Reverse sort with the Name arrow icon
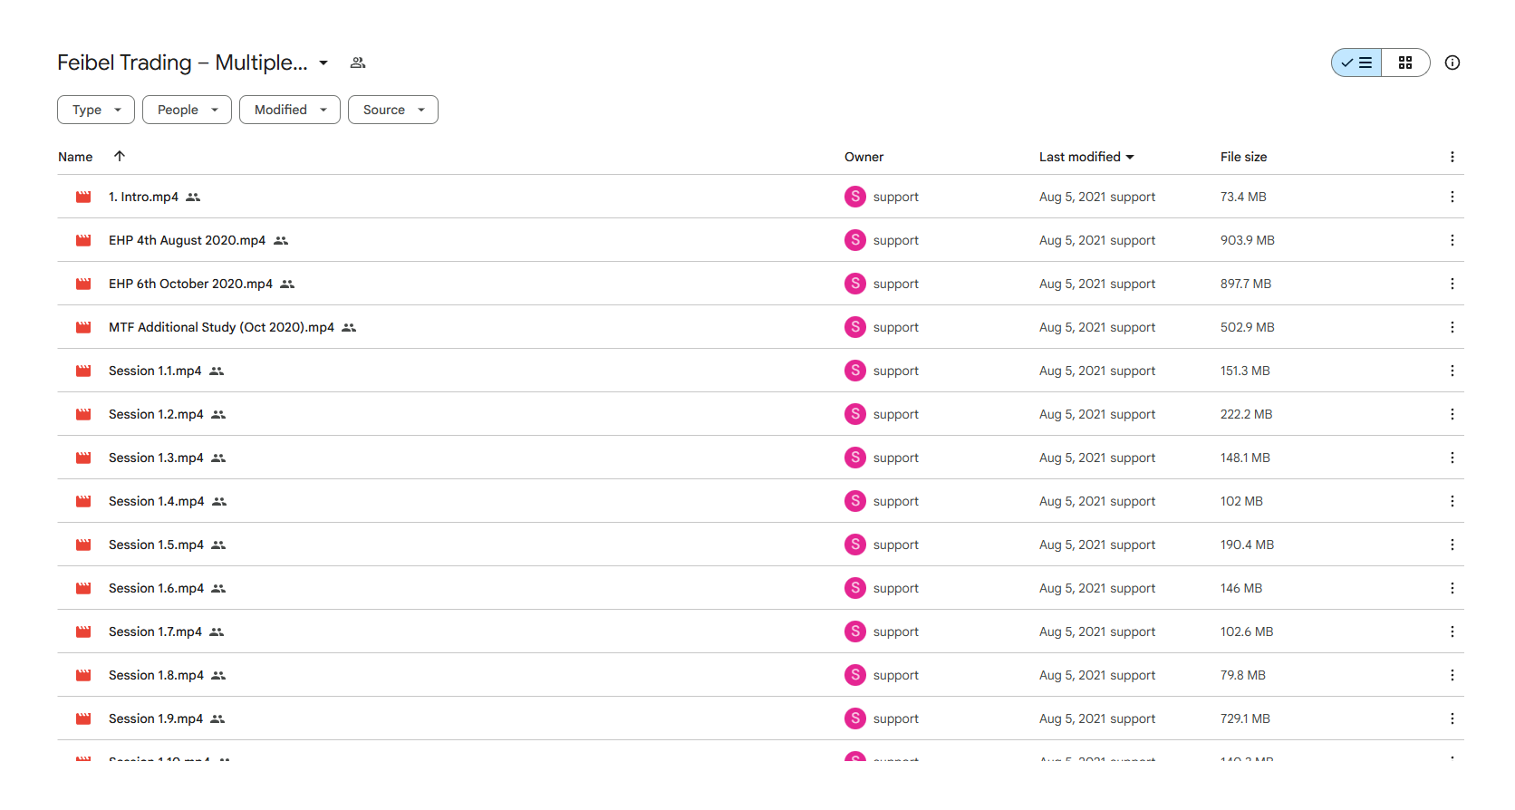Viewport: 1515px width, 810px height. 119,156
